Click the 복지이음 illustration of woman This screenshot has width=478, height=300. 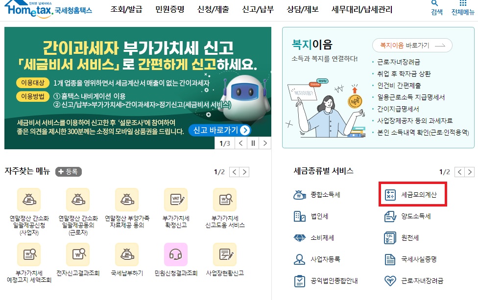coord(327,108)
